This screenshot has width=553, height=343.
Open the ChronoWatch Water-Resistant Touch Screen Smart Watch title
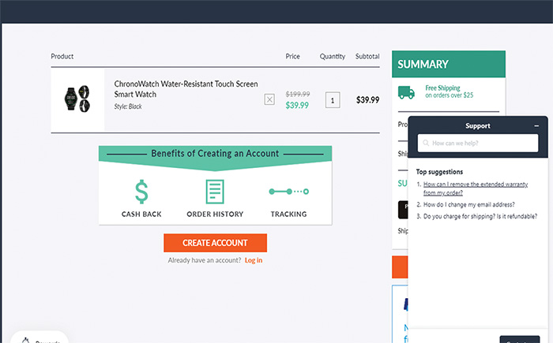pos(186,89)
